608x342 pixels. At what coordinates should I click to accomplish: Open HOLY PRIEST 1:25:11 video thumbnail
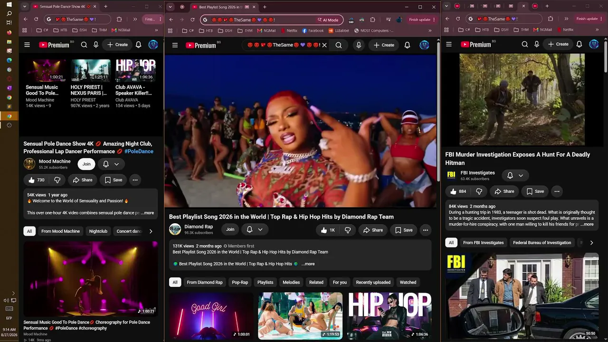pos(91,70)
